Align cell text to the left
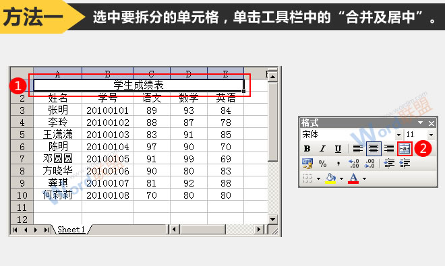 pos(357,149)
